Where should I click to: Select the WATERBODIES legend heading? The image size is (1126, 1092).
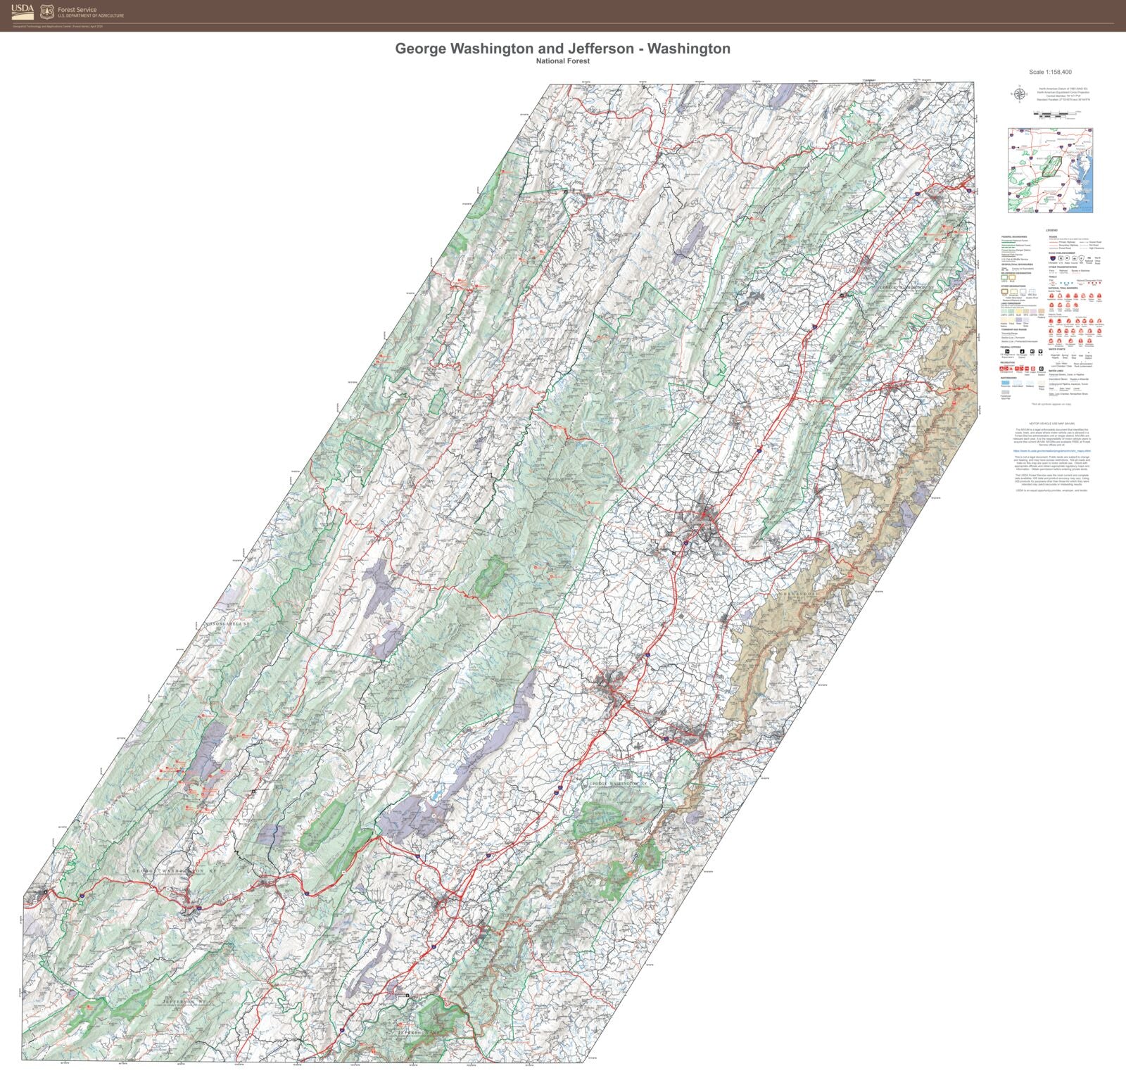(x=1008, y=378)
